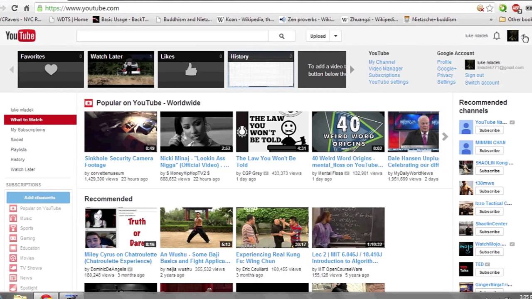Image resolution: width=532 pixels, height=299 pixels.
Task: Open the account avatar in header
Action: pos(512,36)
